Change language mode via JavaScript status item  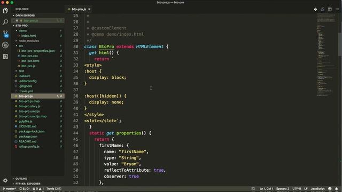317,189
